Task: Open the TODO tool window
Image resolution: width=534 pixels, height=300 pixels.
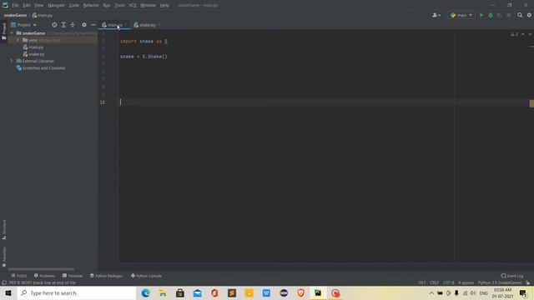Action: [x=18, y=276]
